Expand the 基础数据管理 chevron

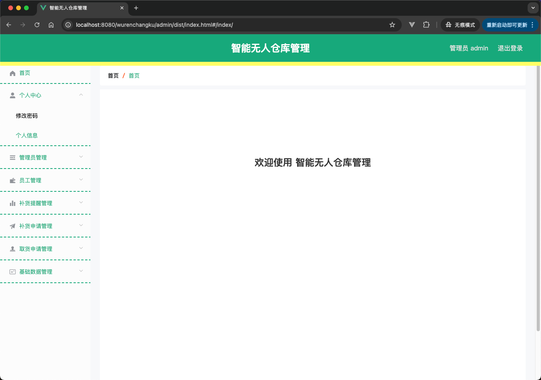click(x=81, y=271)
